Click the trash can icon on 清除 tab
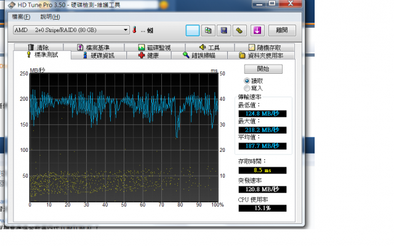 coord(31,47)
